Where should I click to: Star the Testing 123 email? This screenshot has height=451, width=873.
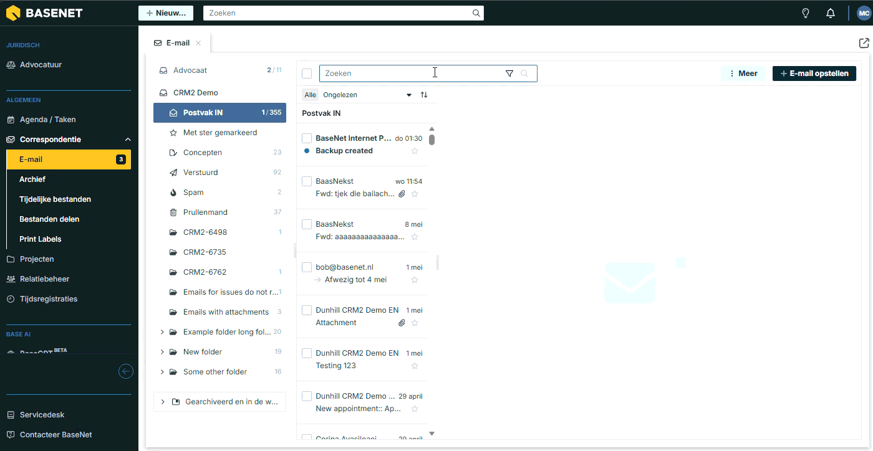click(415, 366)
